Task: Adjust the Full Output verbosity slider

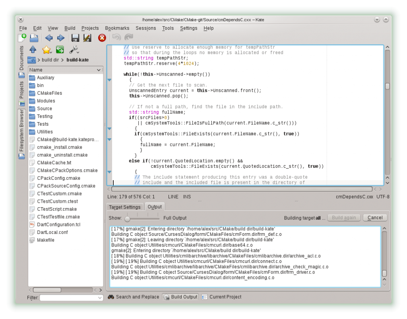Action: 127,218
